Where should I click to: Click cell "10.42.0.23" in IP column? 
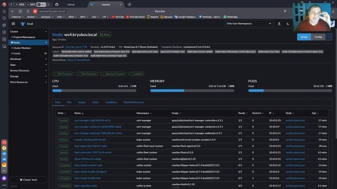point(275,146)
